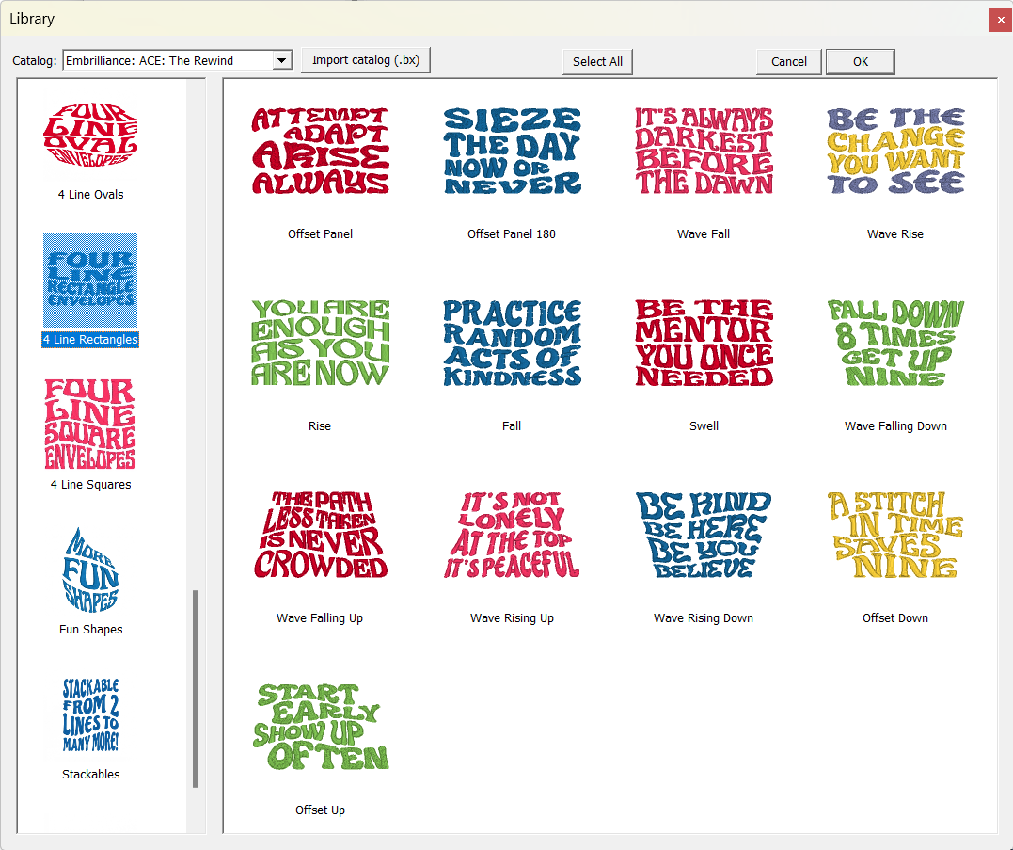Select the Swell envelope design

(704, 344)
